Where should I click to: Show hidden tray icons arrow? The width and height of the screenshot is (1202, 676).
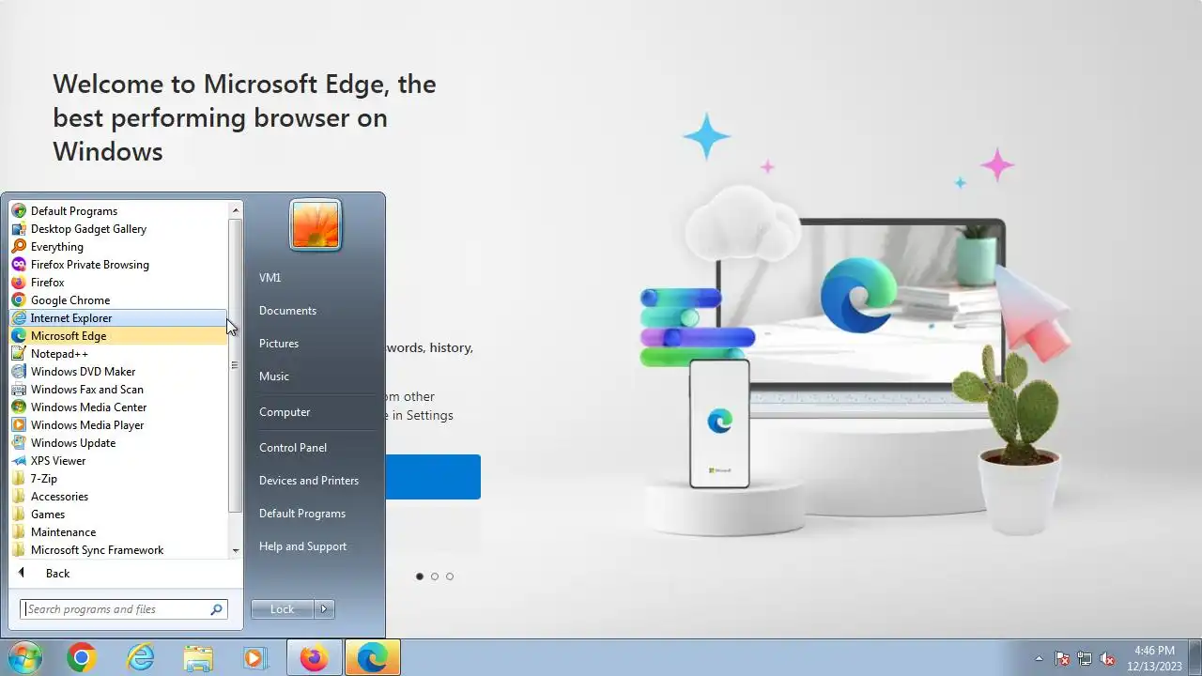coord(1039,659)
